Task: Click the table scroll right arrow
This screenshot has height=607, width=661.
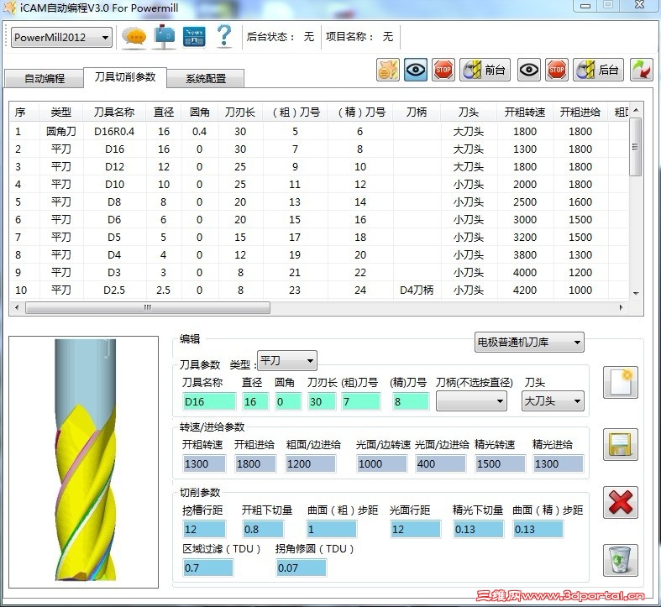Action: click(621, 308)
